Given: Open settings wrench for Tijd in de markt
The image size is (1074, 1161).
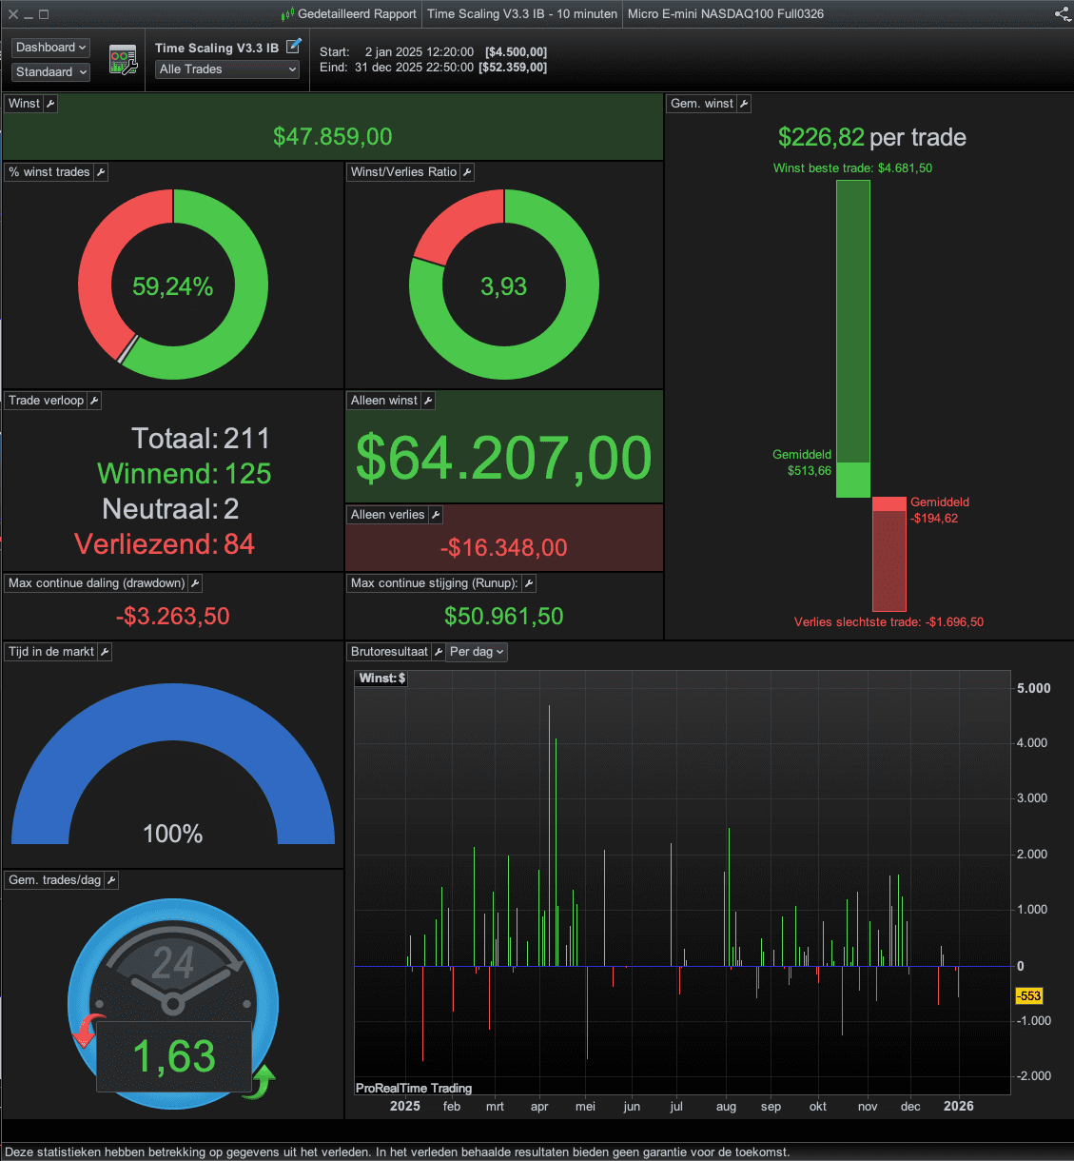Looking at the screenshot, I should click(x=105, y=652).
